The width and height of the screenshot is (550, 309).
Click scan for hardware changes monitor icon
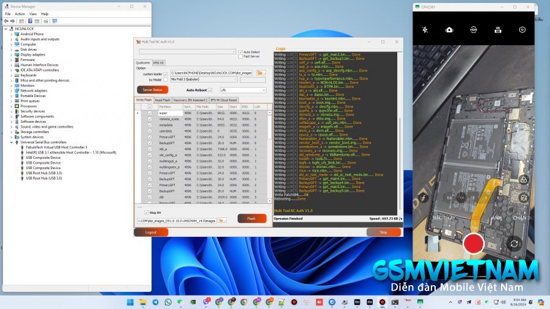54,21
